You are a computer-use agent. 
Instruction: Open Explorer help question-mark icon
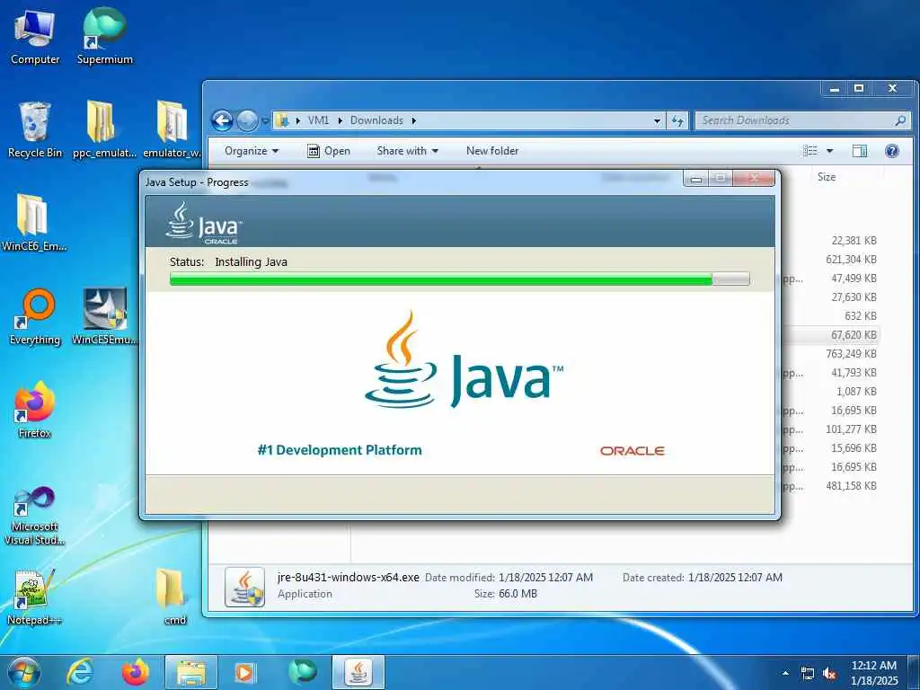pos(892,151)
